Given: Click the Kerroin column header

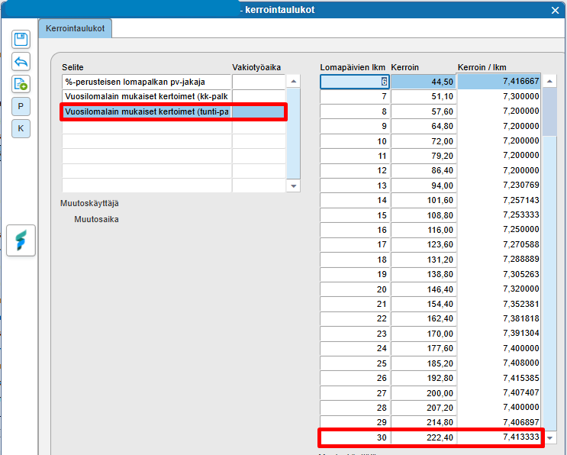Looking at the screenshot, I should (x=404, y=67).
